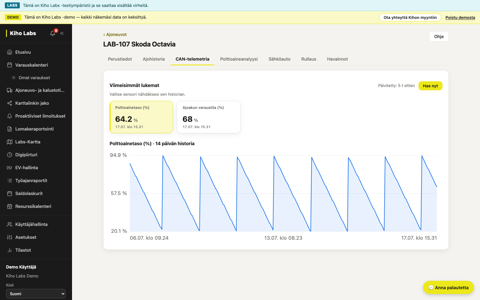Click the Varauskalenteri calendar icon
This screenshot has height=300, width=480.
[10, 65]
